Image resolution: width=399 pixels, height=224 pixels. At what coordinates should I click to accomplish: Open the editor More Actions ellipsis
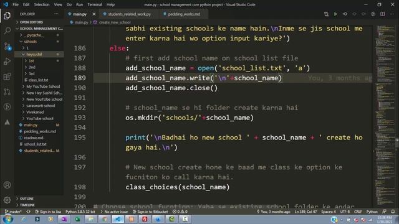[392, 14]
